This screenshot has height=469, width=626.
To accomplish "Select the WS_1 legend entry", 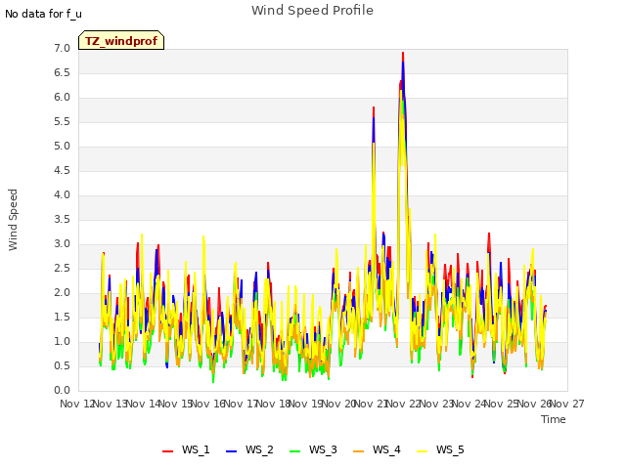I will click(x=186, y=449).
